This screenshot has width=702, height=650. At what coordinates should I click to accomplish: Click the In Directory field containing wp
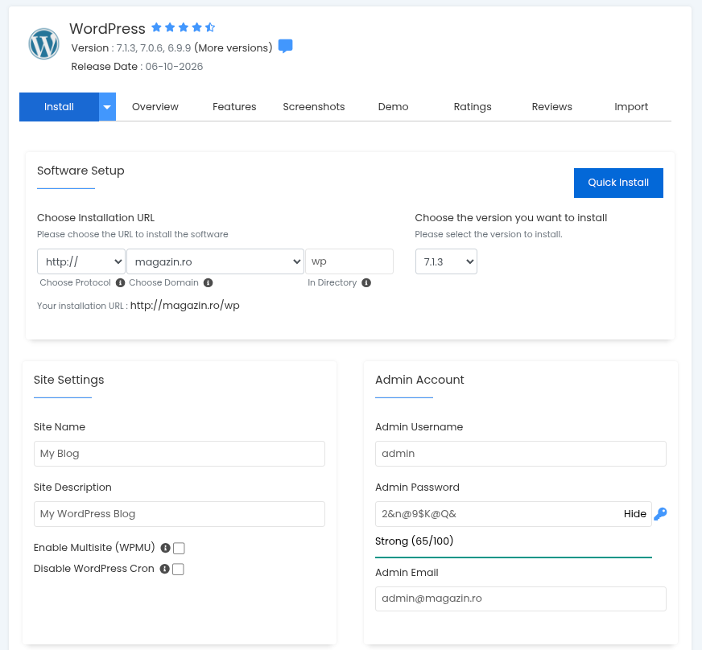(x=349, y=261)
